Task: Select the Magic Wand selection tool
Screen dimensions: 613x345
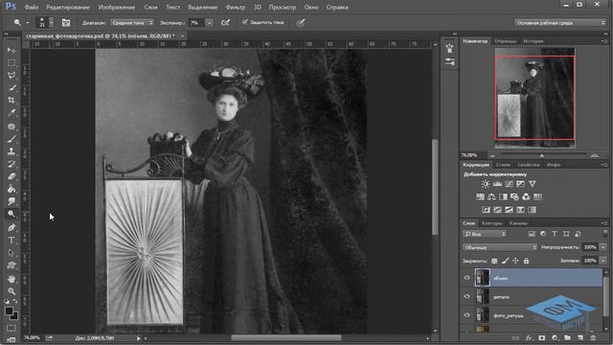Action: click(x=11, y=87)
